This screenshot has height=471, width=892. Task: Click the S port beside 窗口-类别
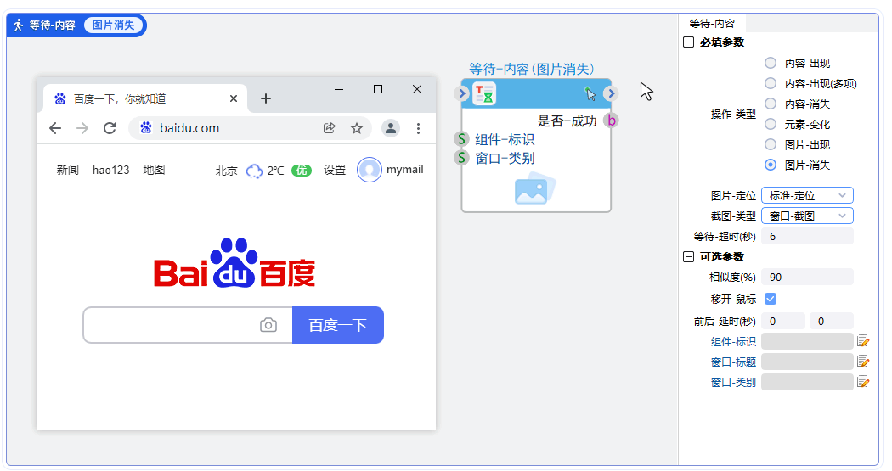pyautogui.click(x=461, y=158)
